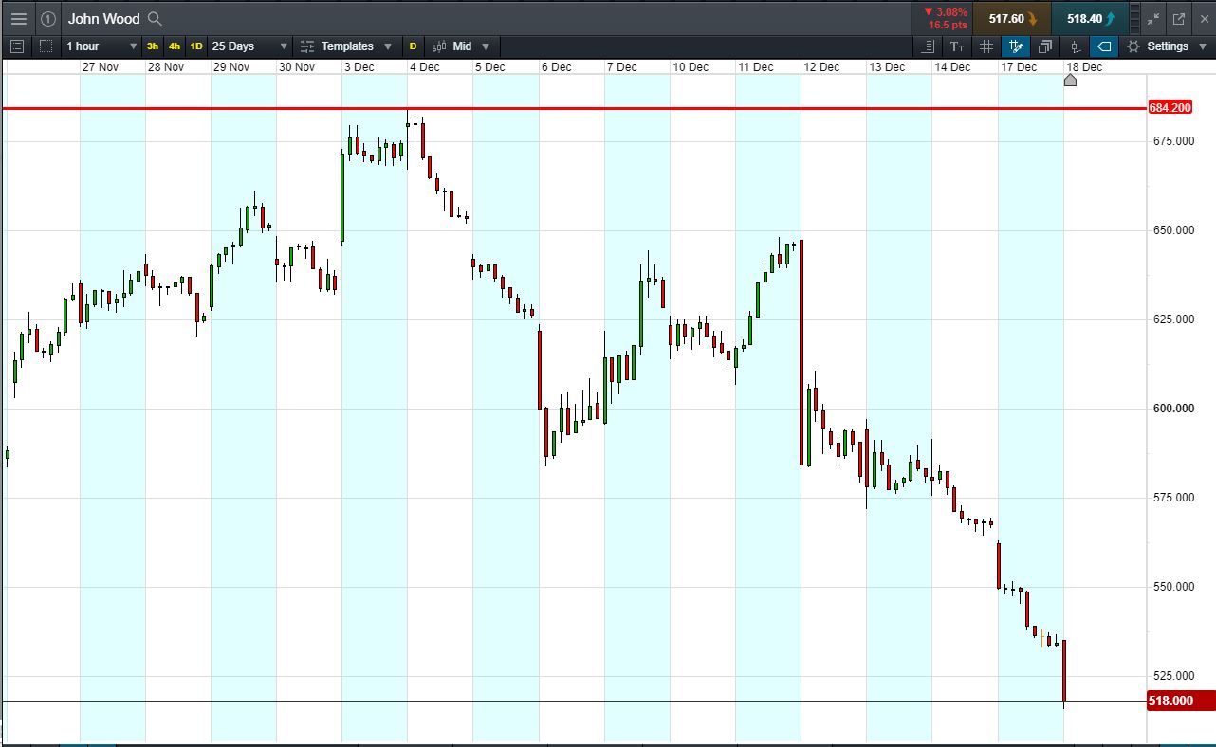Click the candle with line indicator icon
This screenshot has height=747, width=1216.
point(1075,46)
